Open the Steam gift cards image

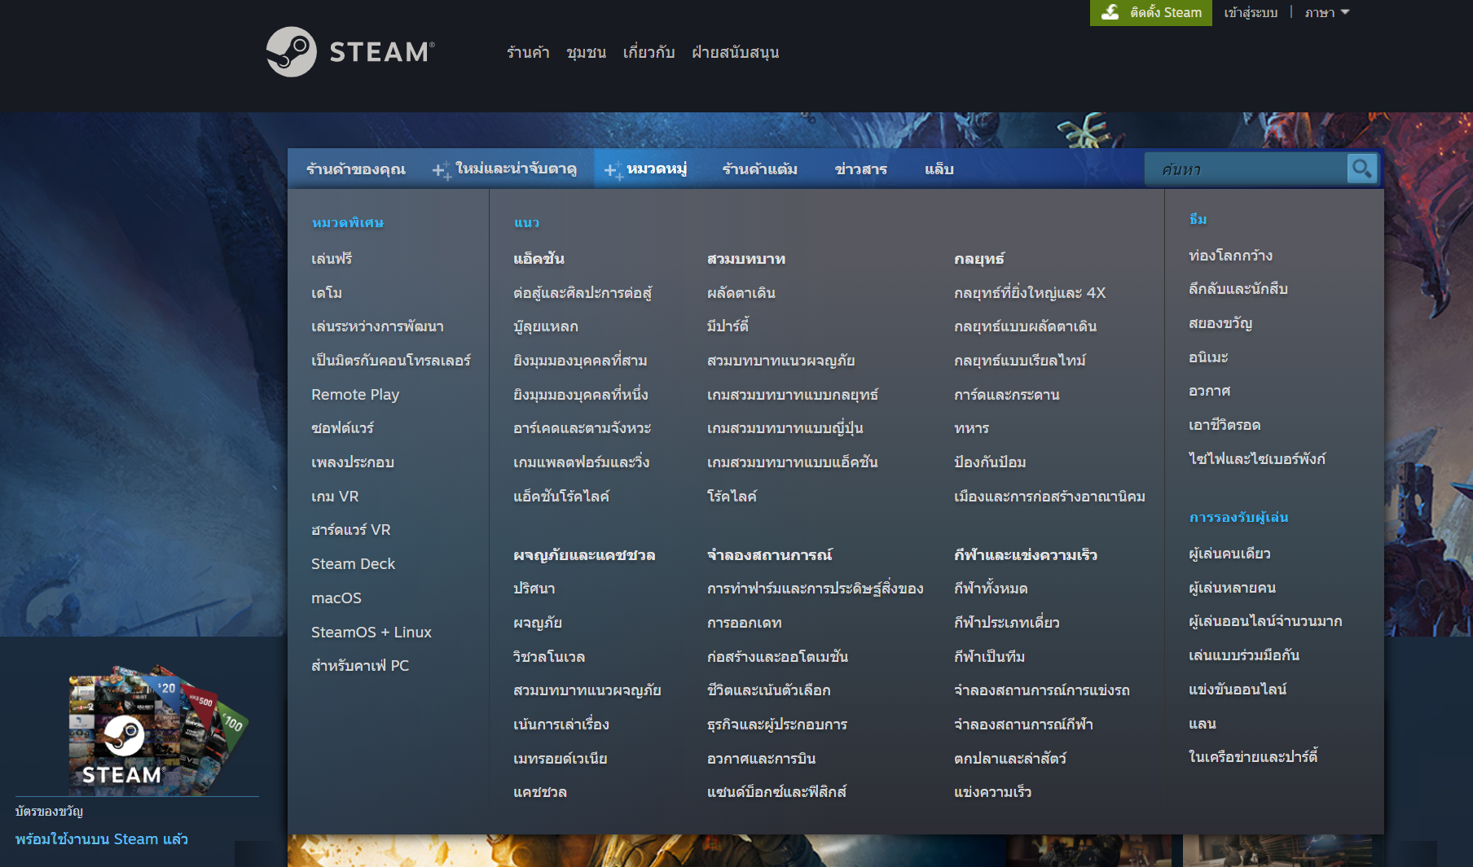pyautogui.click(x=155, y=729)
